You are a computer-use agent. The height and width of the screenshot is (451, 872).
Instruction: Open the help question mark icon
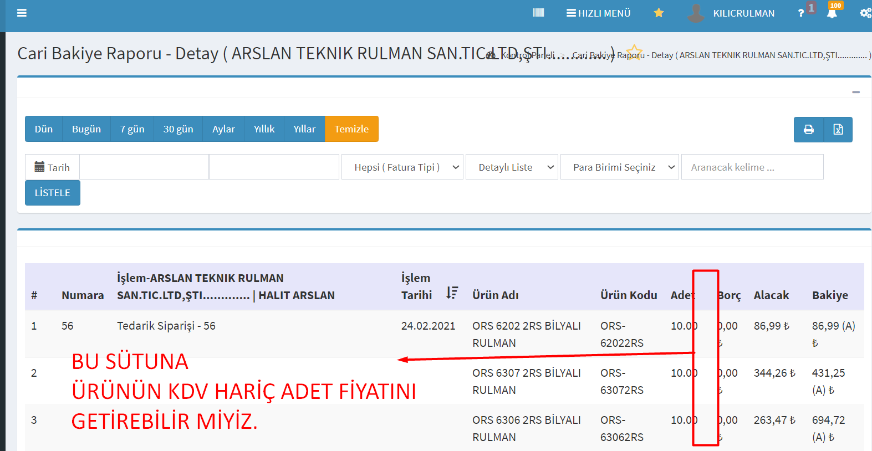point(800,13)
